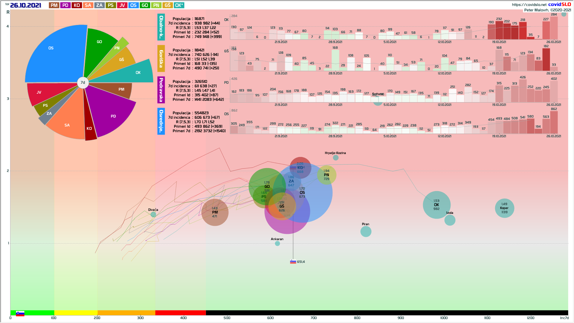This screenshot has width=574, height=323.
Task: Toggle the OK* region legend tag
Action: point(179,5)
